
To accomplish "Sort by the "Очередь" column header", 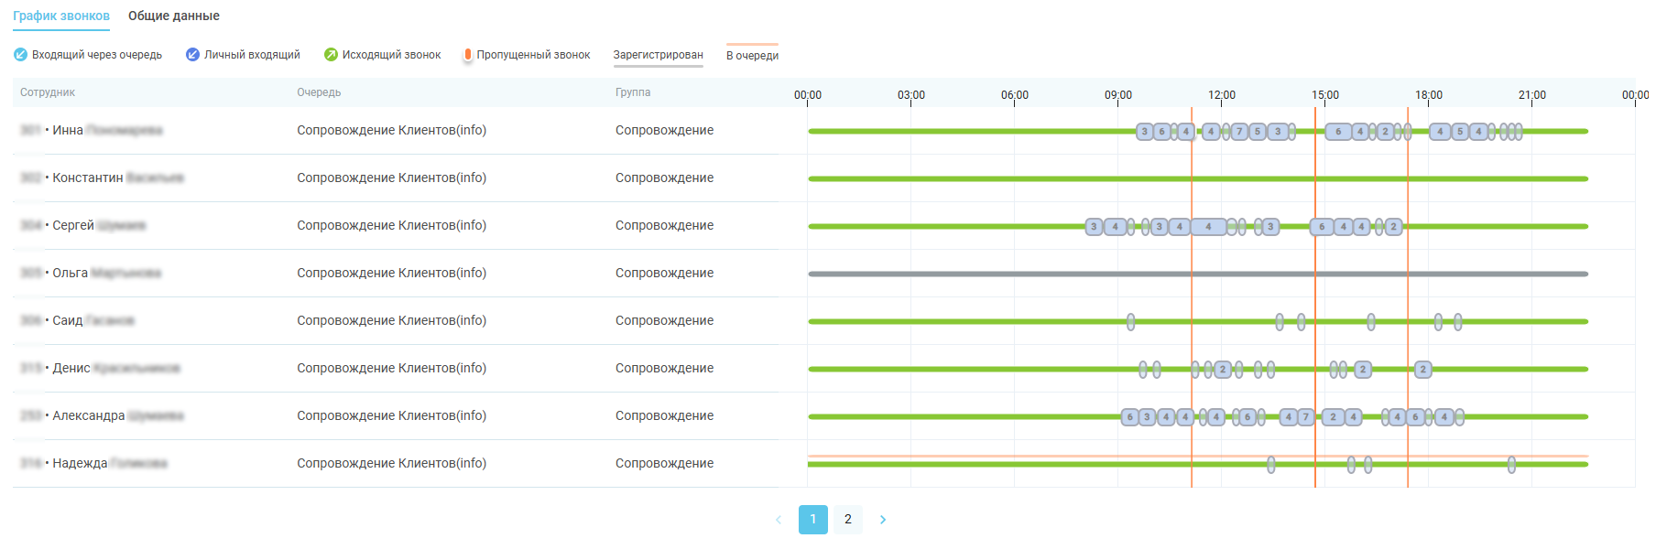I will click(x=319, y=92).
